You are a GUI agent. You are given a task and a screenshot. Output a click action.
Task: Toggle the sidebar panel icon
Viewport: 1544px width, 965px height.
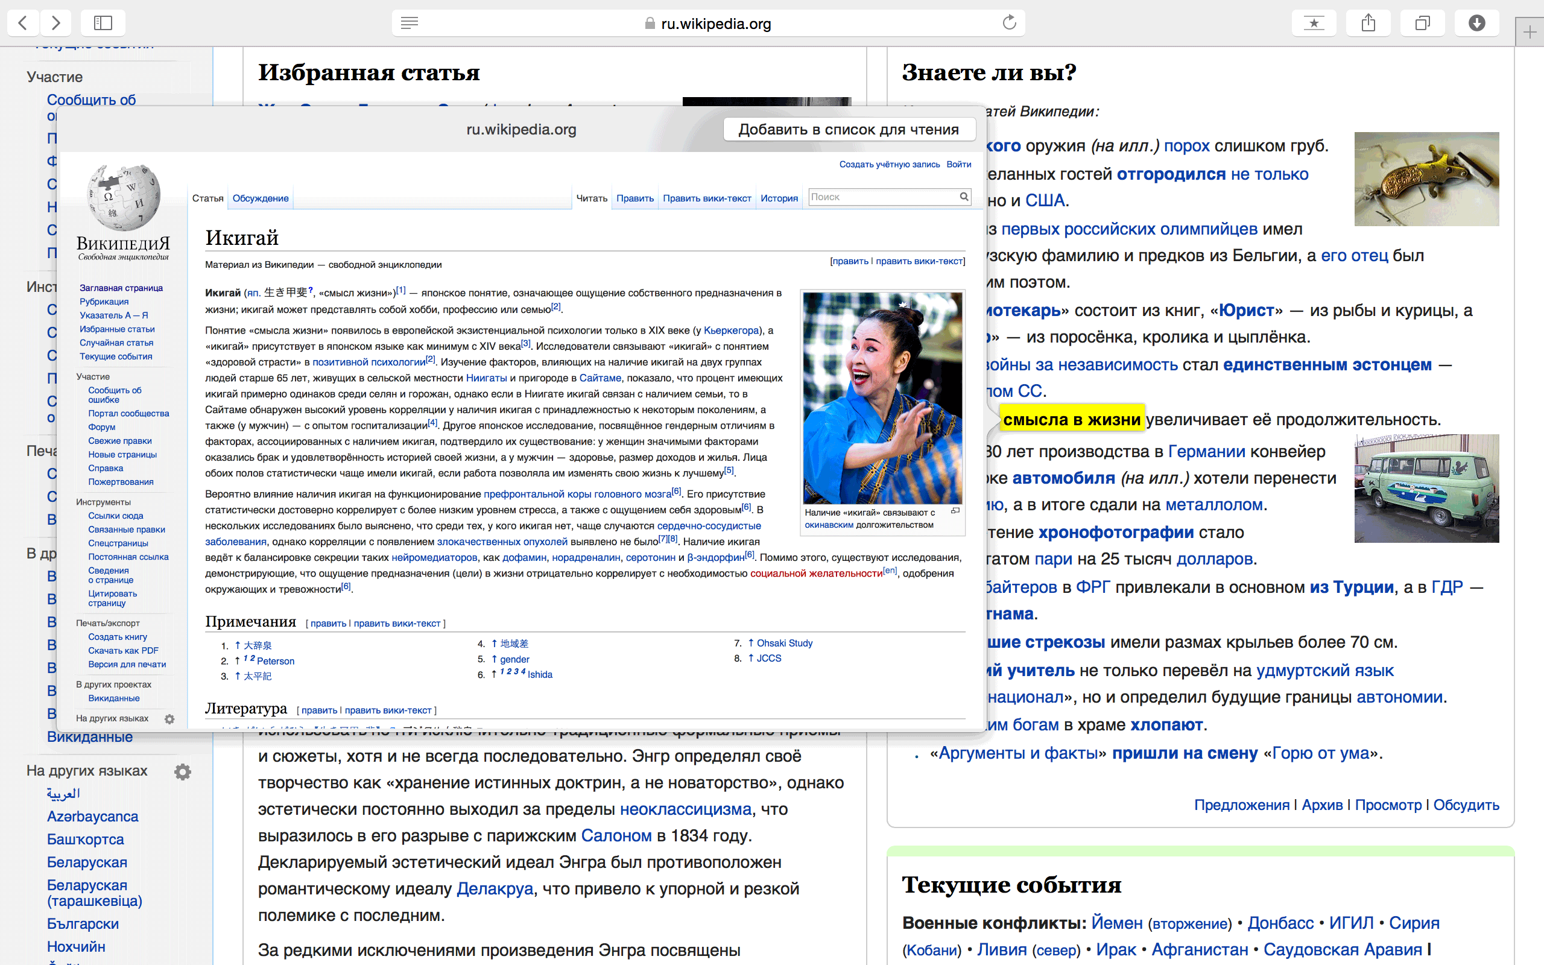pos(103,23)
